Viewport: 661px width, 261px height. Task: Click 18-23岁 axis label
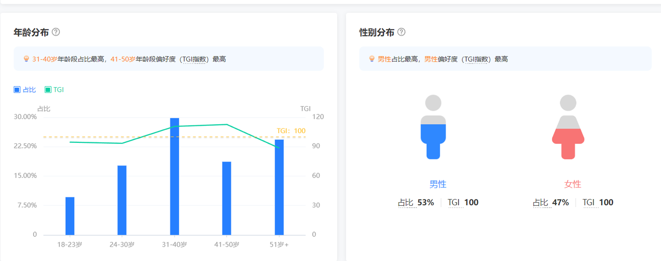[x=70, y=244]
